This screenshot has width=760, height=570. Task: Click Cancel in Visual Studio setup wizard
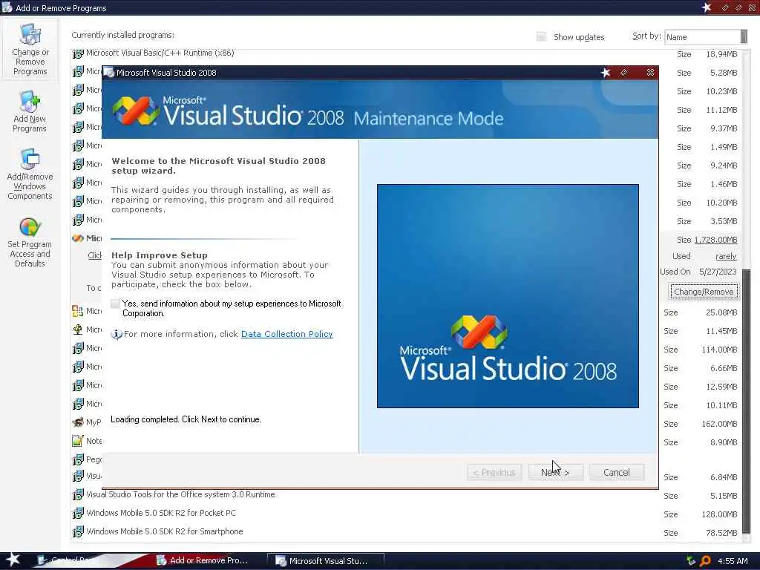pyautogui.click(x=617, y=472)
